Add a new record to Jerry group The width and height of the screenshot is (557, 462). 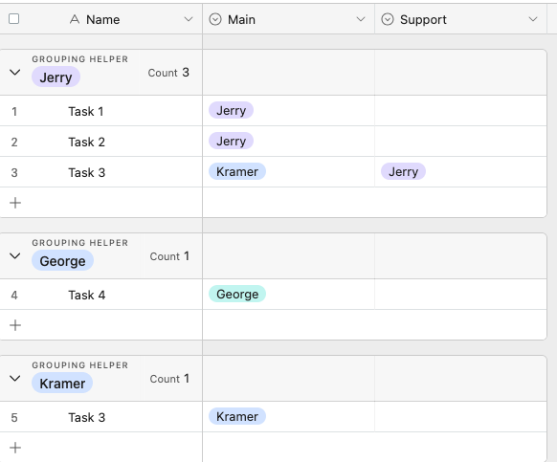tap(15, 203)
